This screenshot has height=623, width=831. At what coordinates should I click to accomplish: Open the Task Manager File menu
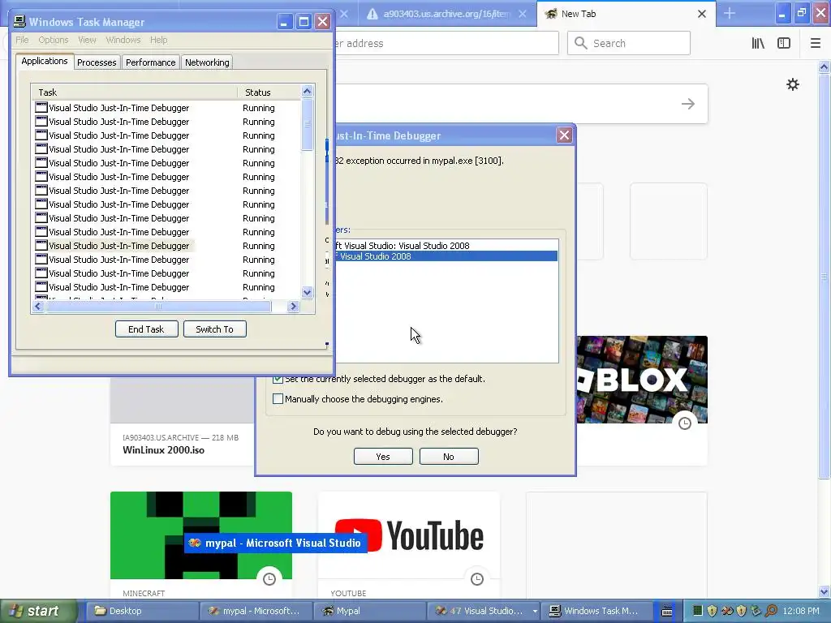pyautogui.click(x=22, y=40)
